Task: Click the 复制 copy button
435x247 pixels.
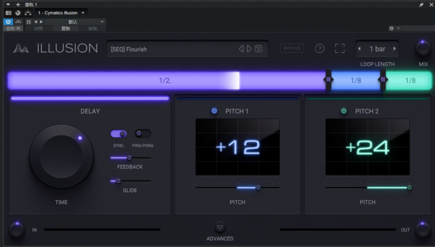Action: [66, 28]
